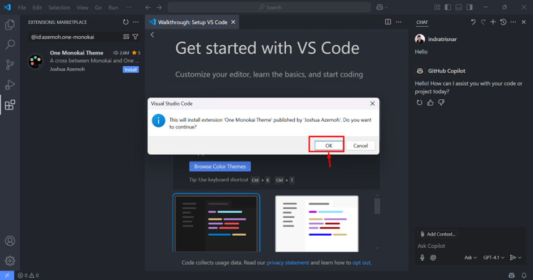The image size is (533, 280).
Task: Open the View menu
Action: [x=82, y=7]
